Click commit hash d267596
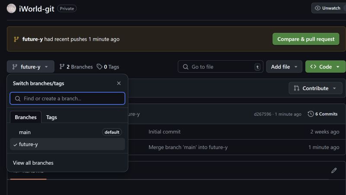Image resolution: width=346 pixels, height=195 pixels. tap(263, 114)
